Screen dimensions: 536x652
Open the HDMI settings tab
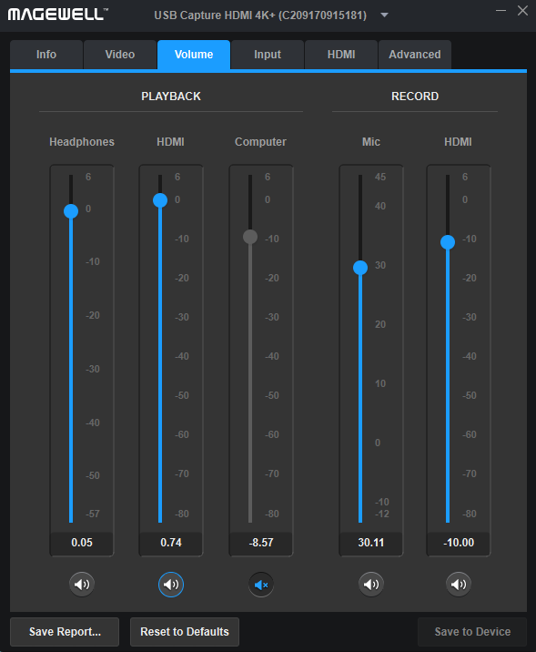pyautogui.click(x=341, y=55)
